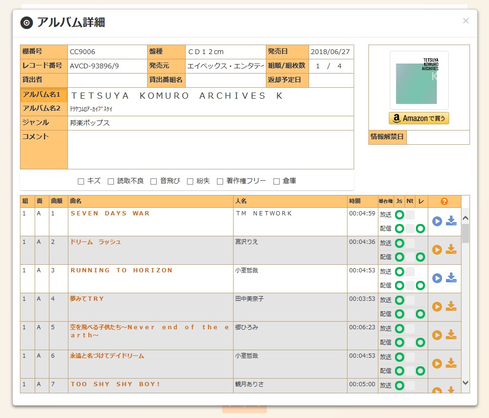Click the 配信 レ circle for SEVEN DAYS WAR
Screen dimensions: 489x418
click(x=420, y=229)
